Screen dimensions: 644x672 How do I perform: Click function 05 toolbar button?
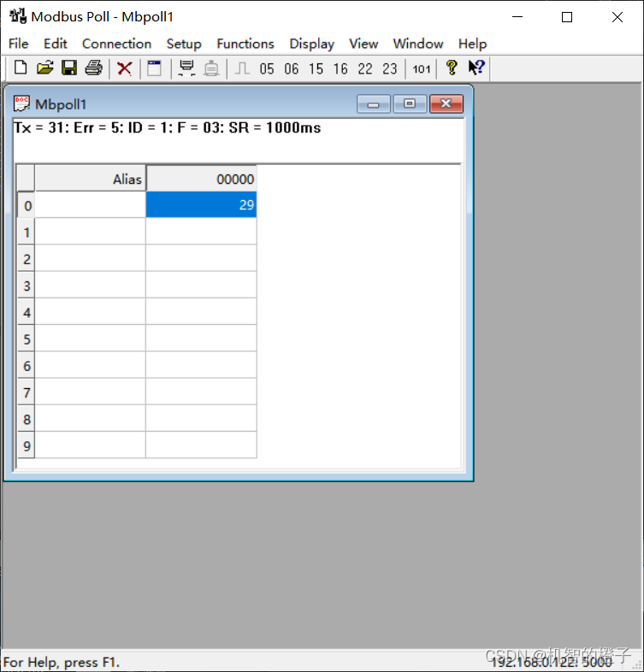point(267,68)
